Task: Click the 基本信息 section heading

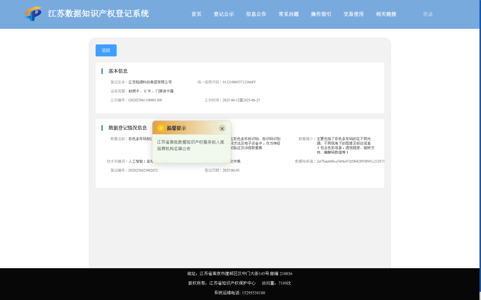Action: coord(118,71)
